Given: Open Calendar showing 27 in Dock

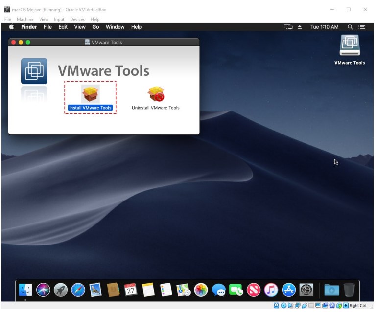Looking at the screenshot, I should [x=131, y=290].
